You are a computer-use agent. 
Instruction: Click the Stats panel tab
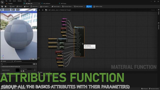[41, 72]
